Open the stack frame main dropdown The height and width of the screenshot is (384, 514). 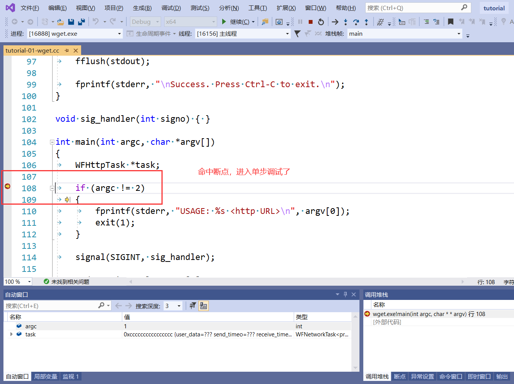(459, 34)
